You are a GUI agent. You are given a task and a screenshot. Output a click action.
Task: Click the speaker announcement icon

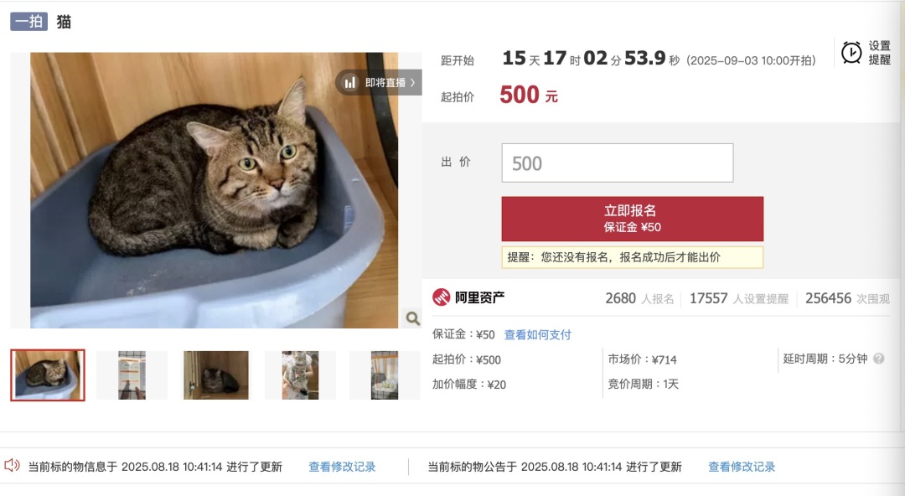(x=12, y=465)
